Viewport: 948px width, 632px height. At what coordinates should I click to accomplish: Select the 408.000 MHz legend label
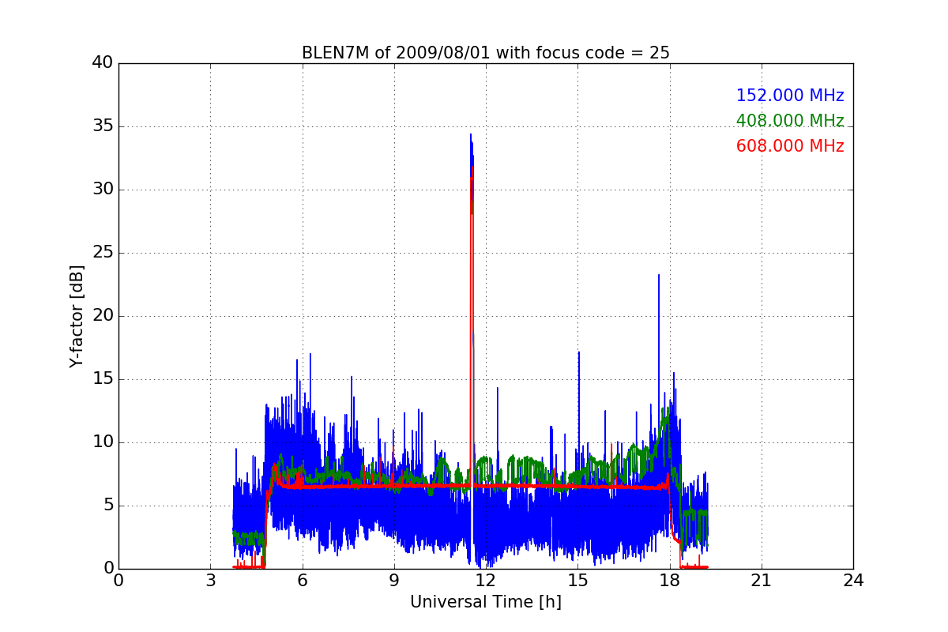coord(790,121)
